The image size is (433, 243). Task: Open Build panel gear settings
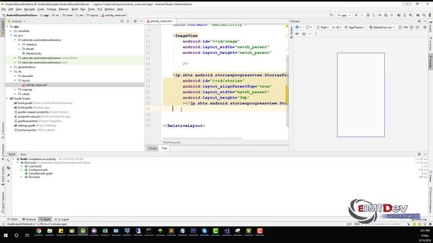[419, 155]
